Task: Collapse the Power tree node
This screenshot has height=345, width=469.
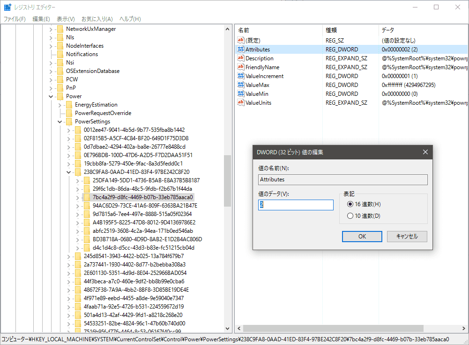Action: [x=51, y=96]
